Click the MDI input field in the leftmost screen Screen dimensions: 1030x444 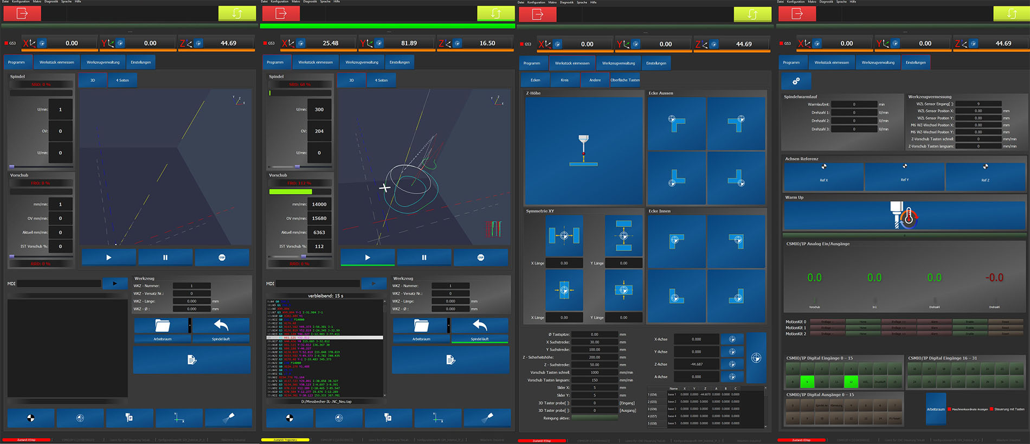60,284
